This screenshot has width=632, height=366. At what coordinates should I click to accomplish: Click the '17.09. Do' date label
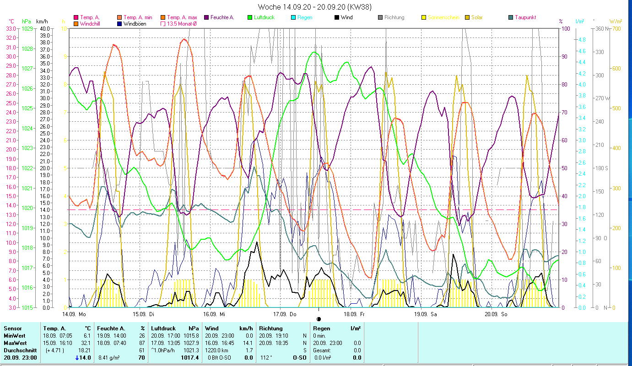click(285, 314)
